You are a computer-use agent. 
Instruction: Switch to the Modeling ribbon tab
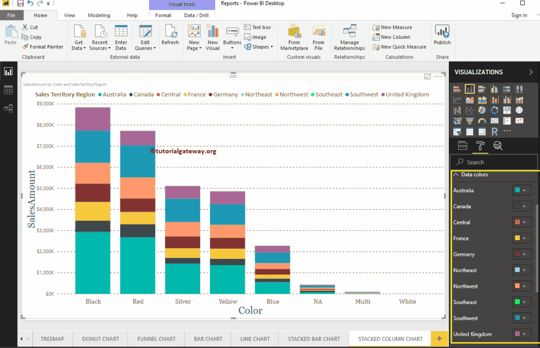[99, 15]
